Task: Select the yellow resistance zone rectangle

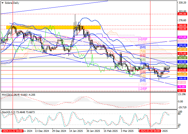Action: 53,27
